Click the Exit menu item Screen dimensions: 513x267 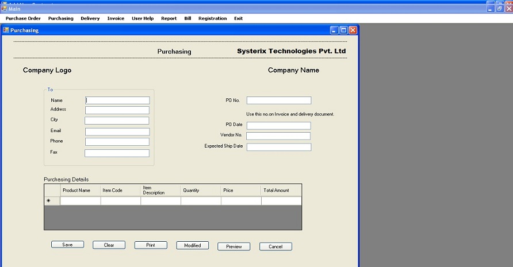[x=238, y=18]
